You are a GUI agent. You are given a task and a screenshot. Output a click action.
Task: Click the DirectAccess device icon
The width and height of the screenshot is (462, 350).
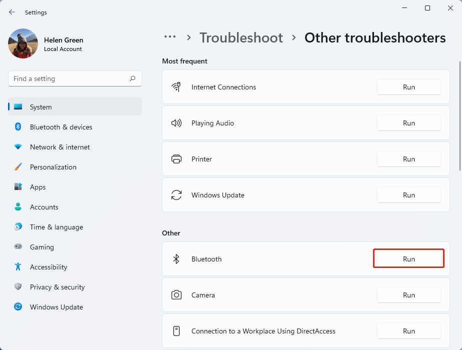click(176, 331)
